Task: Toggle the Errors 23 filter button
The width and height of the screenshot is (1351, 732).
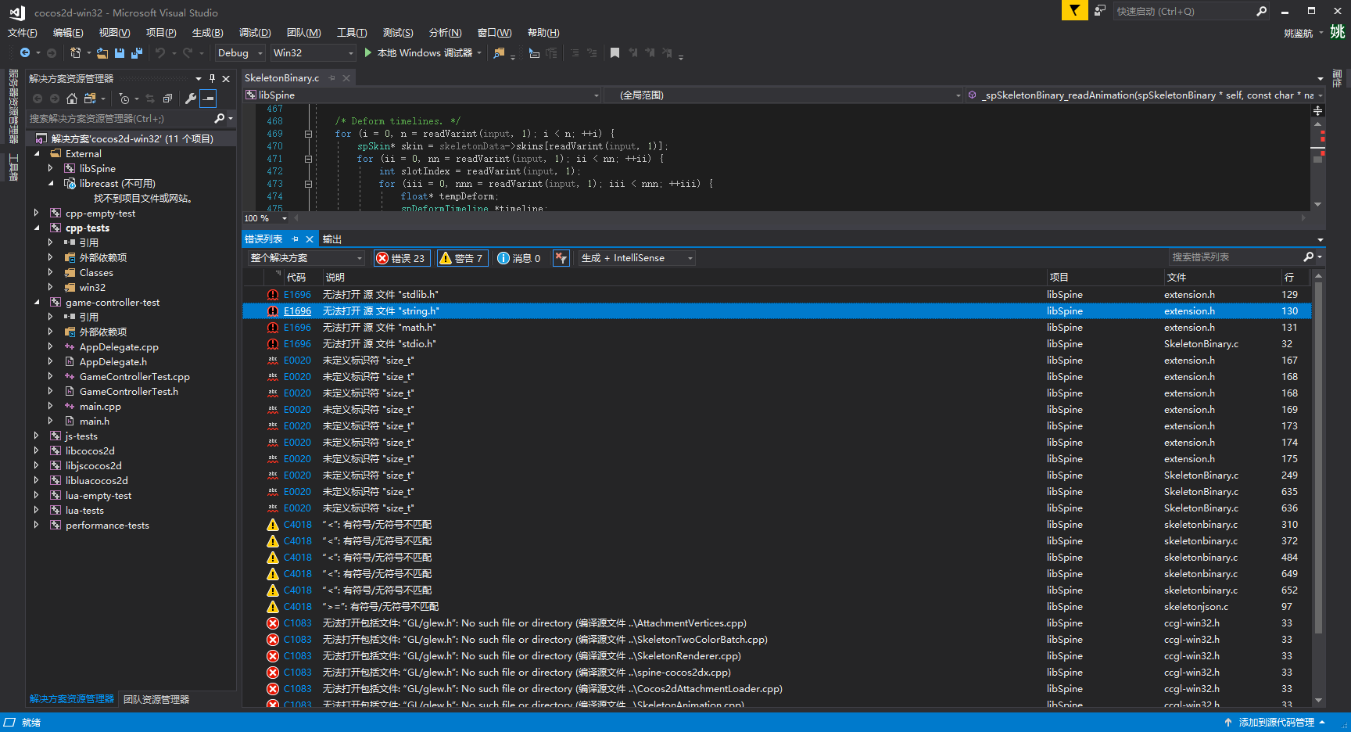Action: pyautogui.click(x=401, y=258)
